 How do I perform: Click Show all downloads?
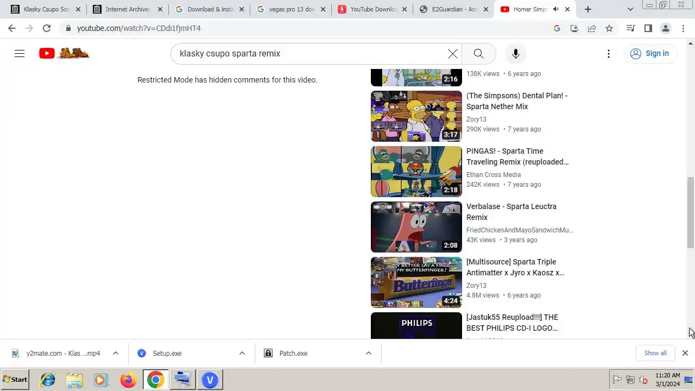coord(655,353)
